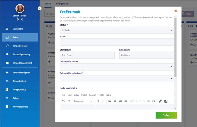Open TenderInsight in the sidebar
Viewport: 197px width, 127px height.
pyautogui.click(x=20, y=81)
